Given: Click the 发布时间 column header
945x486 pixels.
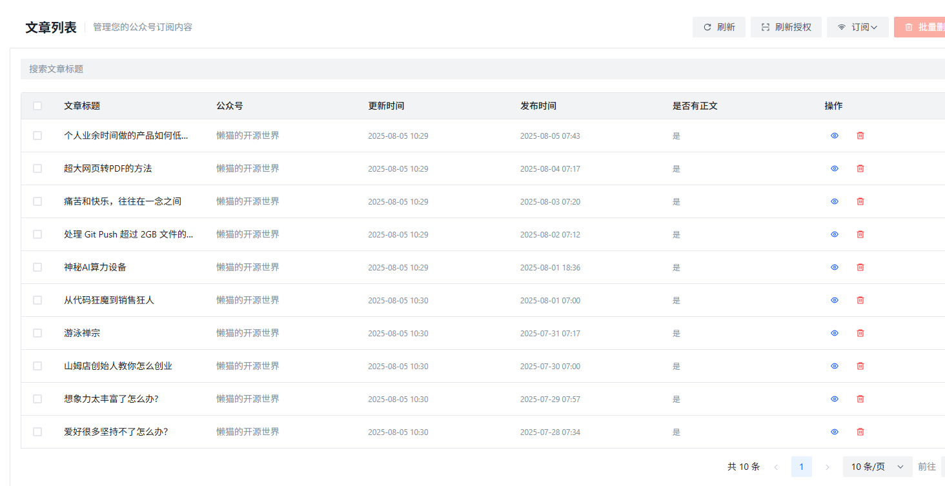Looking at the screenshot, I should point(538,106).
